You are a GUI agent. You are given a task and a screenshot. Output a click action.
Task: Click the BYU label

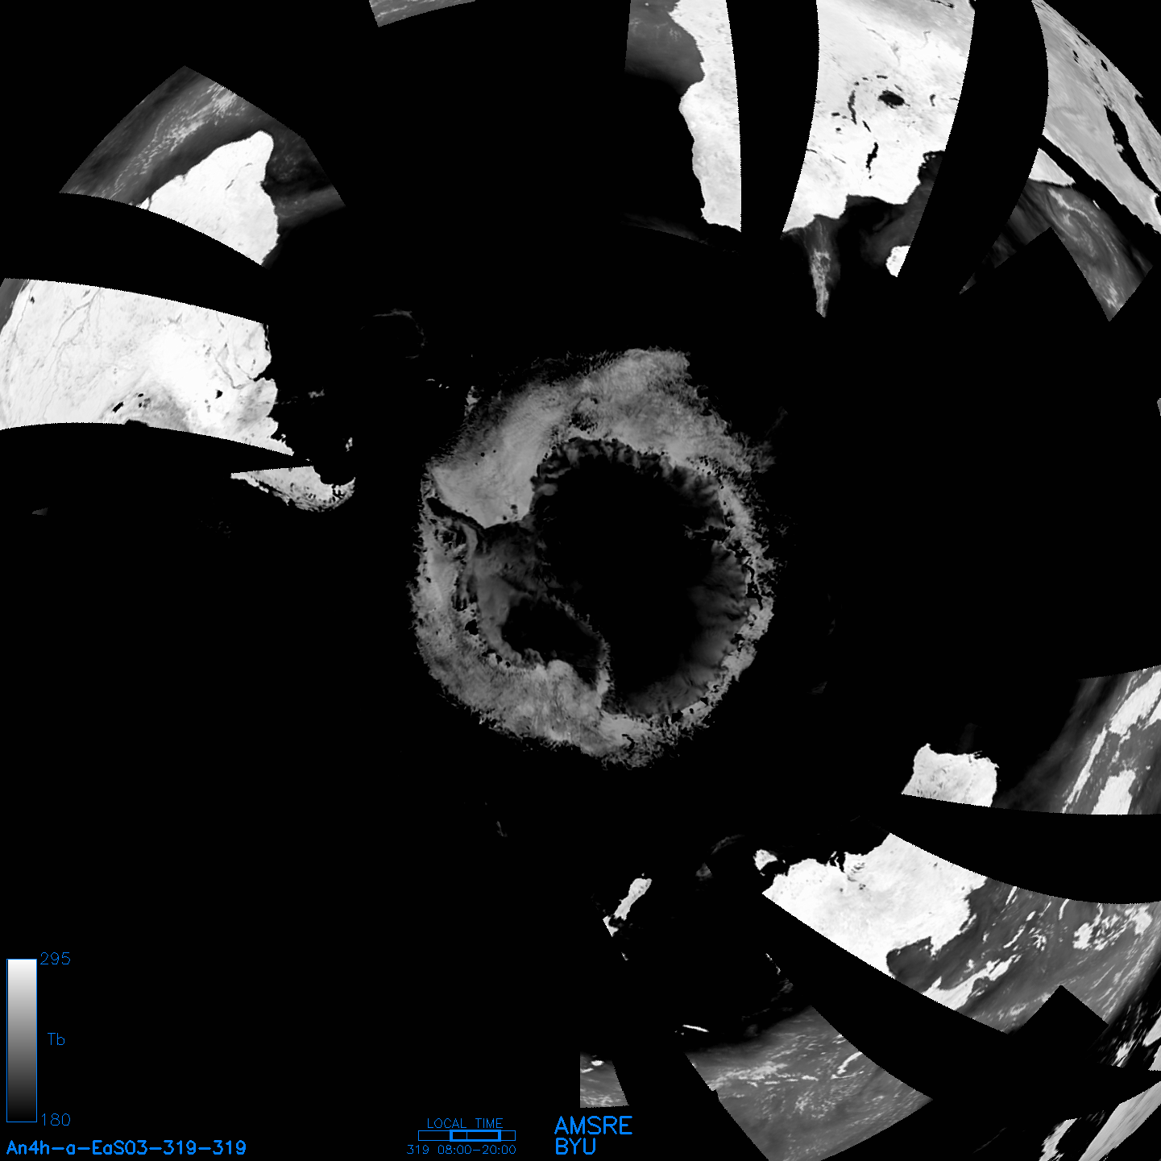click(575, 1146)
